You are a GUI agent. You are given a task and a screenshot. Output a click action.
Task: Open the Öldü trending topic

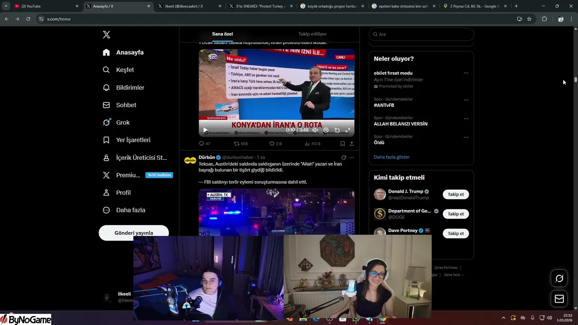379,143
